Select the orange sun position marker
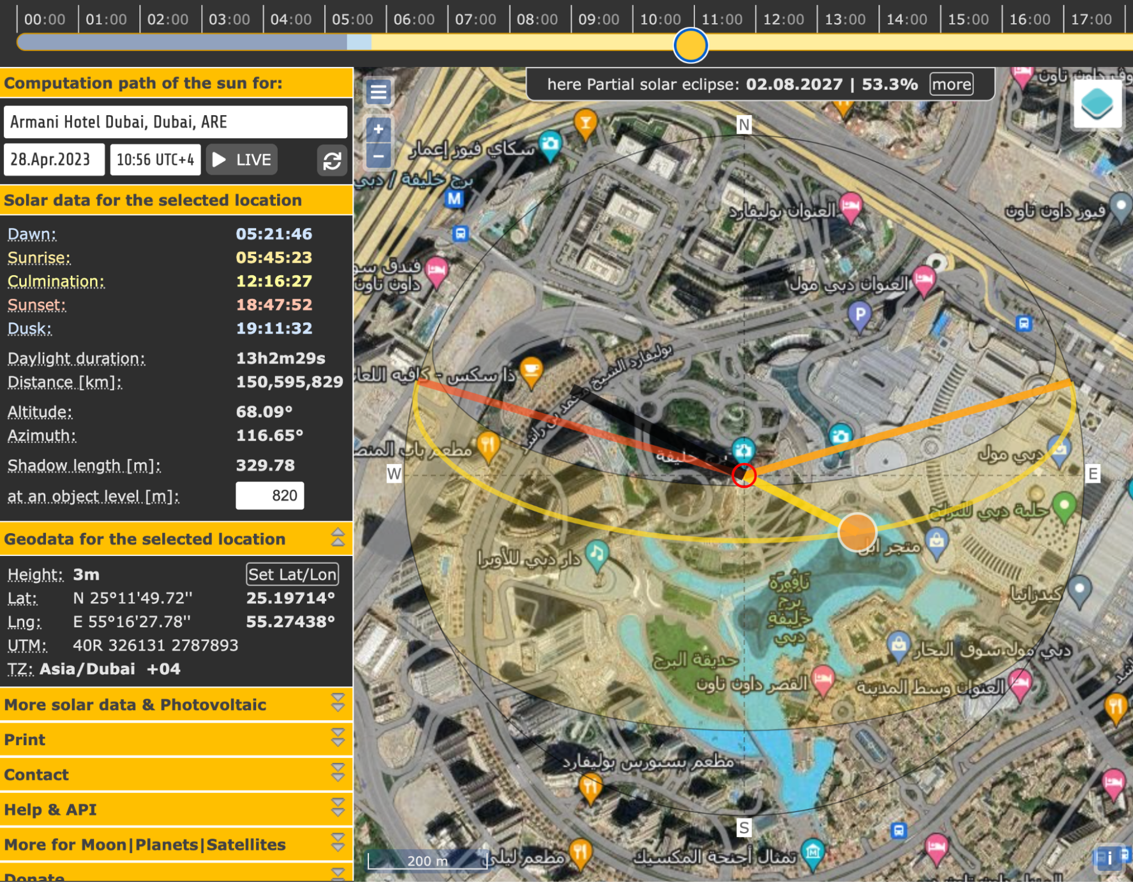1133x882 pixels. (857, 532)
